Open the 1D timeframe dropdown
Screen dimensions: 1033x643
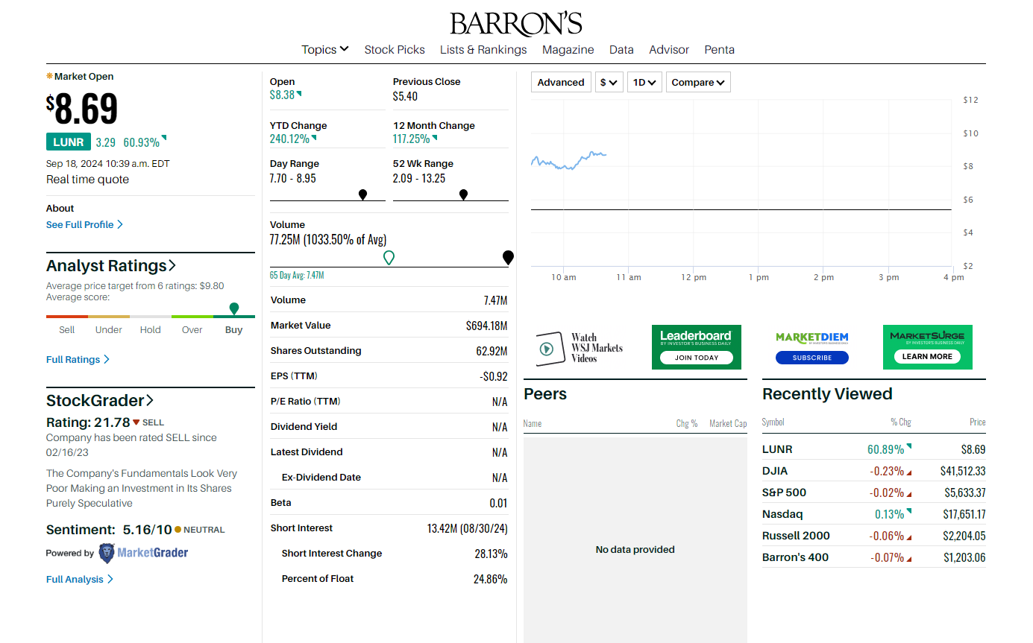coord(644,82)
